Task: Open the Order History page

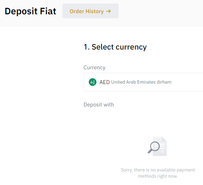Action: pos(90,11)
